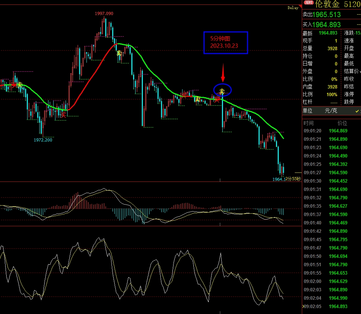
Task: Click the 伦敦金 instrument title
Action: click(x=327, y=4)
